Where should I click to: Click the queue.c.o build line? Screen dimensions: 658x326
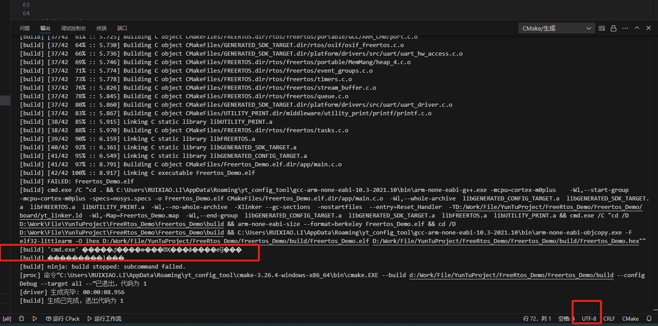[x=184, y=96]
